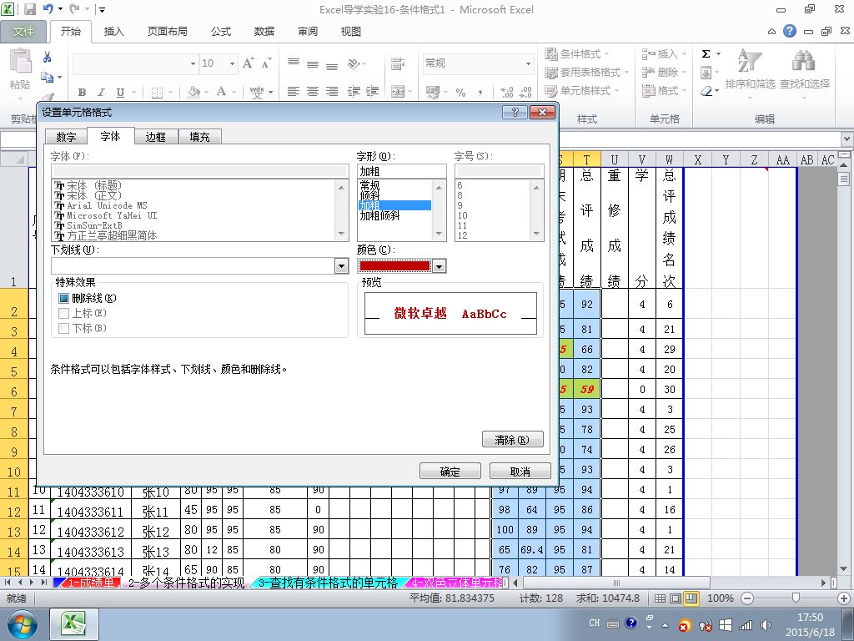Open the Conditional Formatting (条件格式) menu
Viewport: 854px width, 641px height.
click(x=577, y=54)
